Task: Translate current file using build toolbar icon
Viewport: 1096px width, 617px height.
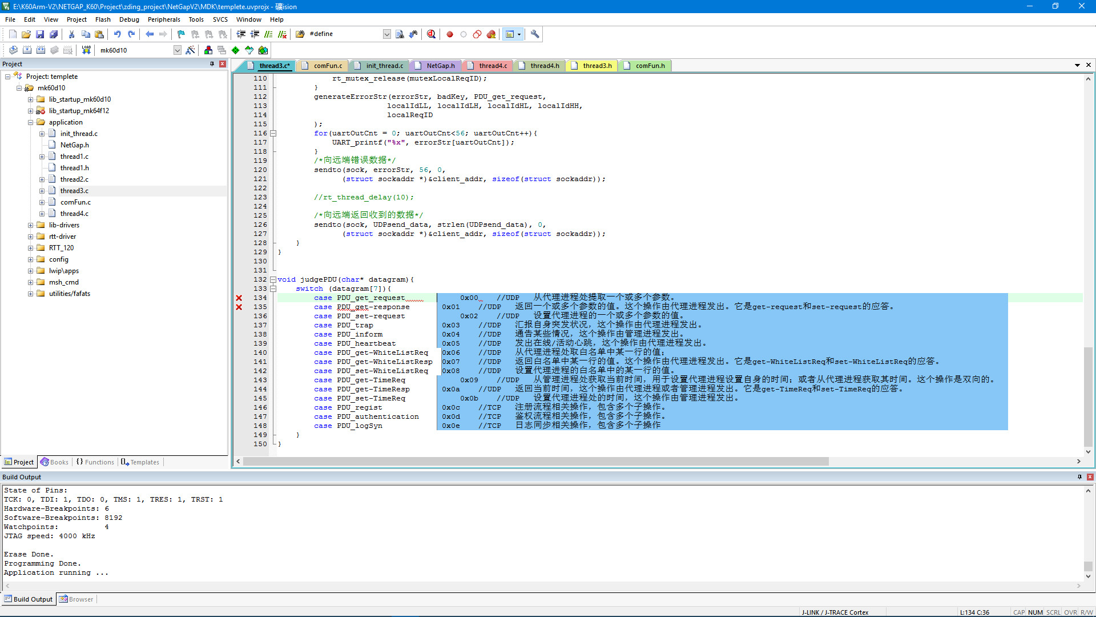Action: point(13,50)
